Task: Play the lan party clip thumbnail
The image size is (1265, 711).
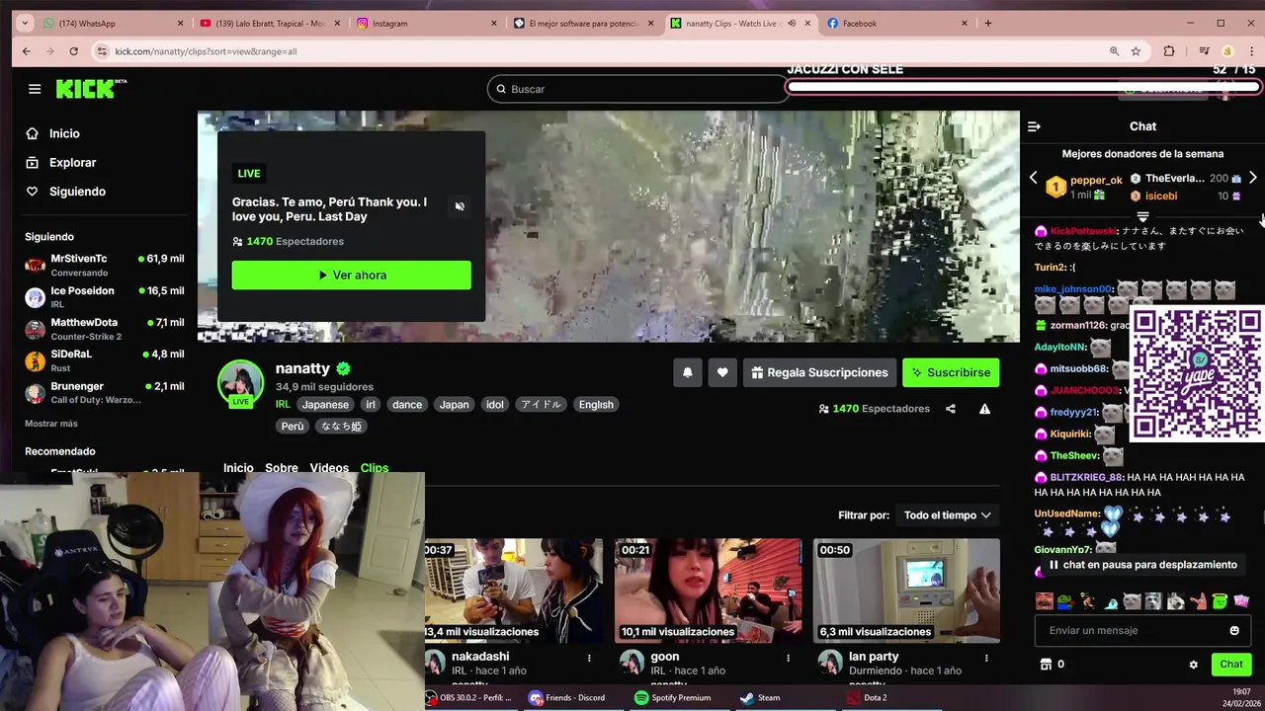Action: tap(906, 591)
